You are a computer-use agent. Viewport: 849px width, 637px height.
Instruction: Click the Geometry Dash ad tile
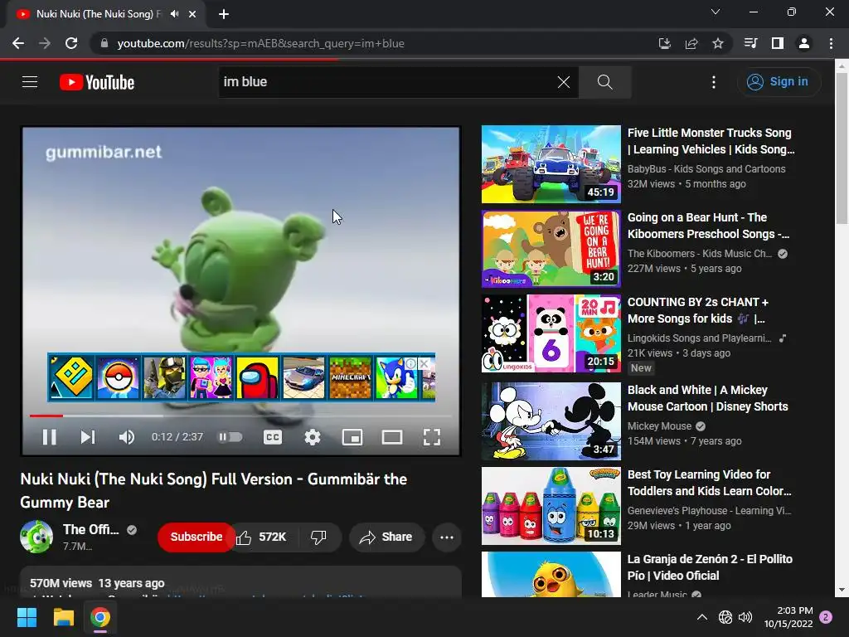click(71, 377)
